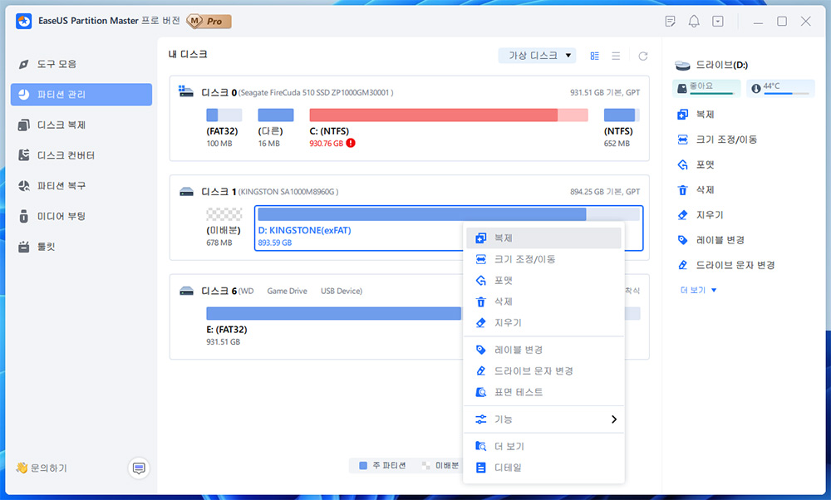The image size is (831, 500).
Task: Select the D: KINGSTONE(exFAT) partition bar
Action: (449, 214)
